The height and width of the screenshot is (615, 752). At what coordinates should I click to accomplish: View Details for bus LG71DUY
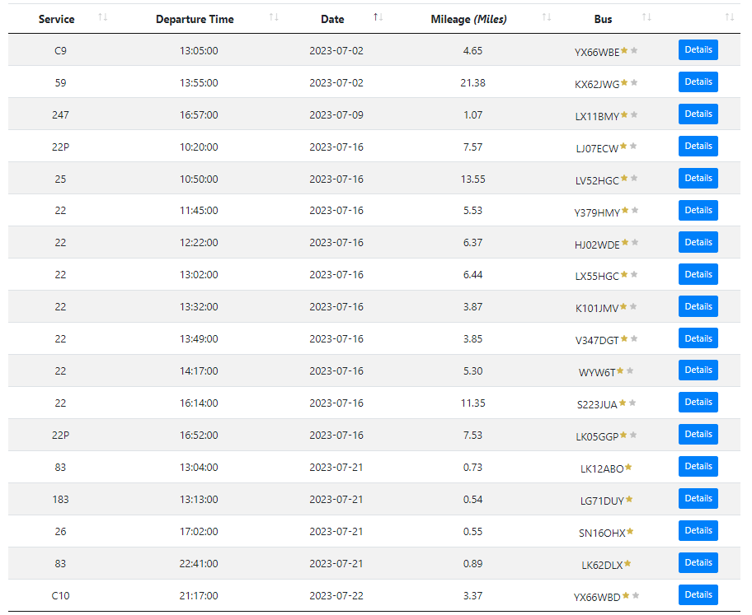tap(698, 499)
